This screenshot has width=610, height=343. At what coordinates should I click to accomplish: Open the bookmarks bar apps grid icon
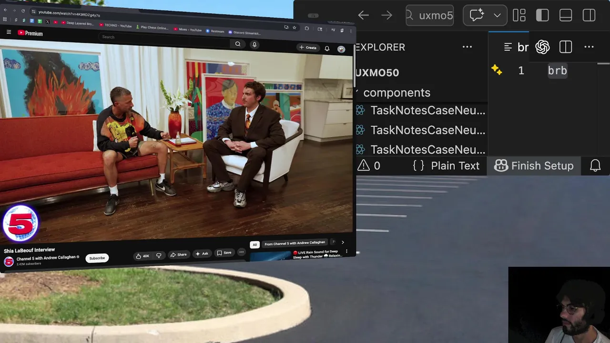point(5,20)
